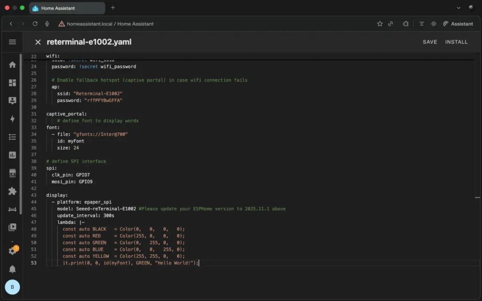Screen dimensions: 482x301
Task: Click the ap password "rffPFYBwGFFA" string
Action: click(x=103, y=100)
